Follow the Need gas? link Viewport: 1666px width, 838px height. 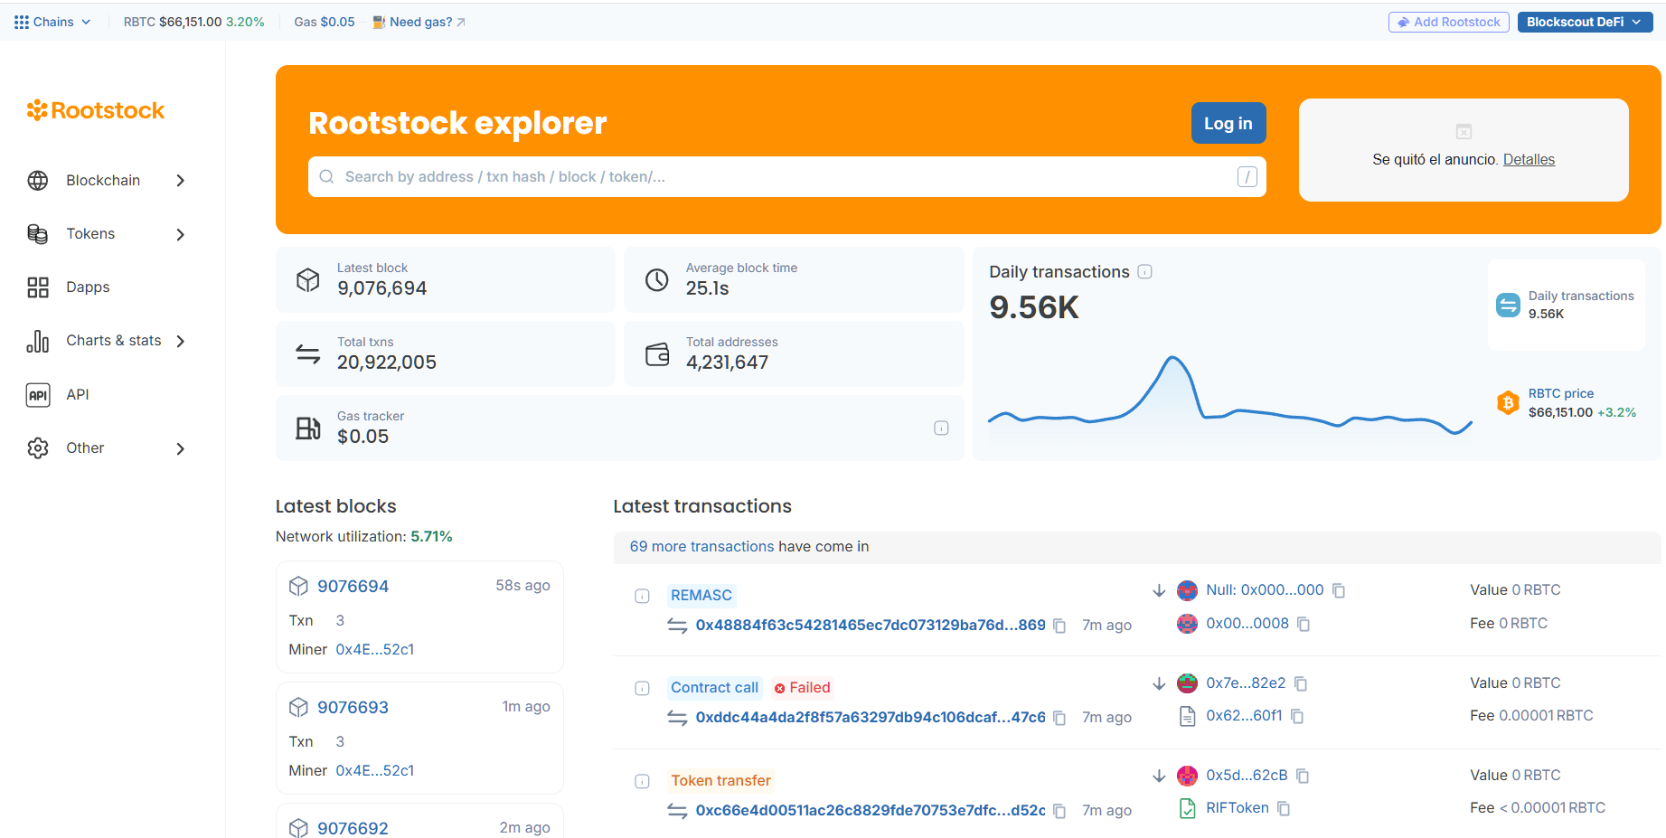[x=419, y=22]
